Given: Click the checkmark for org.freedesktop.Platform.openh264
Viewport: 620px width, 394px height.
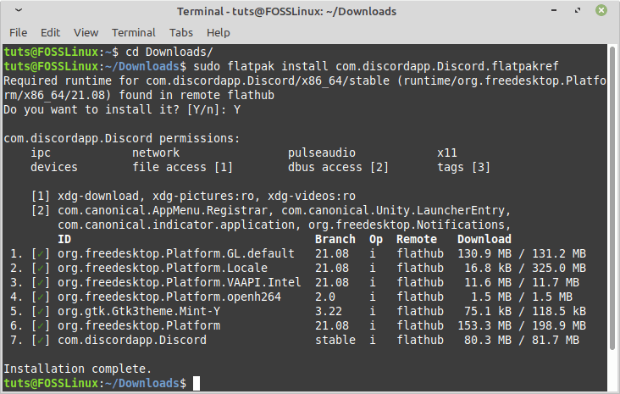Looking at the screenshot, I should coord(41,297).
